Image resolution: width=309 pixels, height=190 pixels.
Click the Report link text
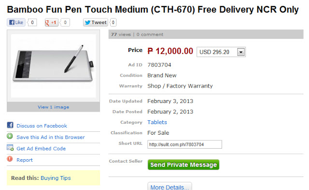(25, 160)
